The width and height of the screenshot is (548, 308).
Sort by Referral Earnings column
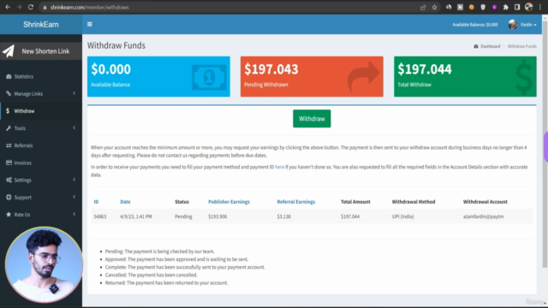click(296, 202)
